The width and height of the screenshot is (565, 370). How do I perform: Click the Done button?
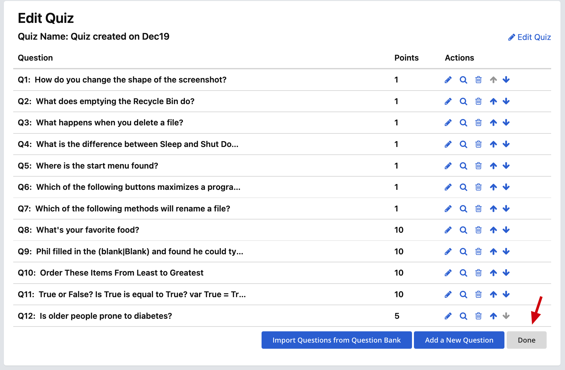(527, 340)
